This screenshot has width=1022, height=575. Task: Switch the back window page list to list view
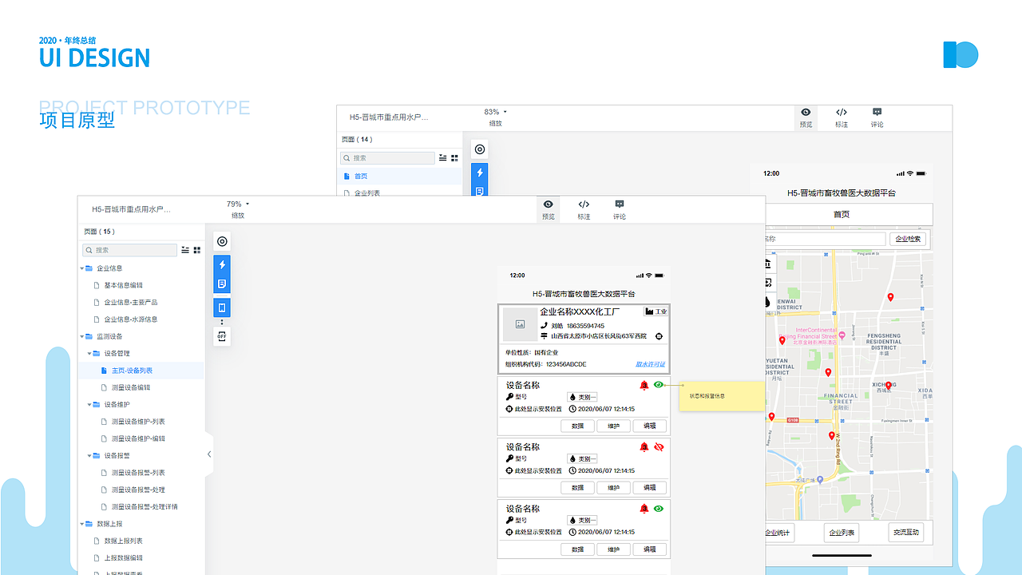(442, 158)
